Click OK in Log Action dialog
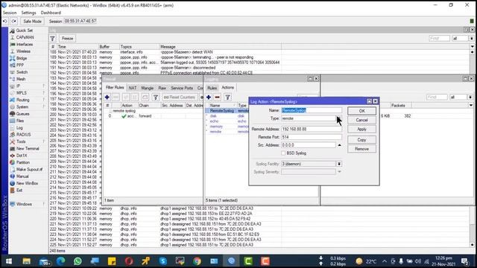Viewport: 477px width, 268px height. pyautogui.click(x=361, y=111)
